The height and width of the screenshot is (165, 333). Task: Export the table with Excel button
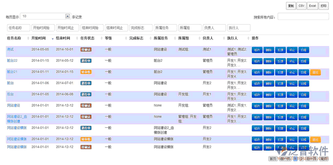point(312,6)
